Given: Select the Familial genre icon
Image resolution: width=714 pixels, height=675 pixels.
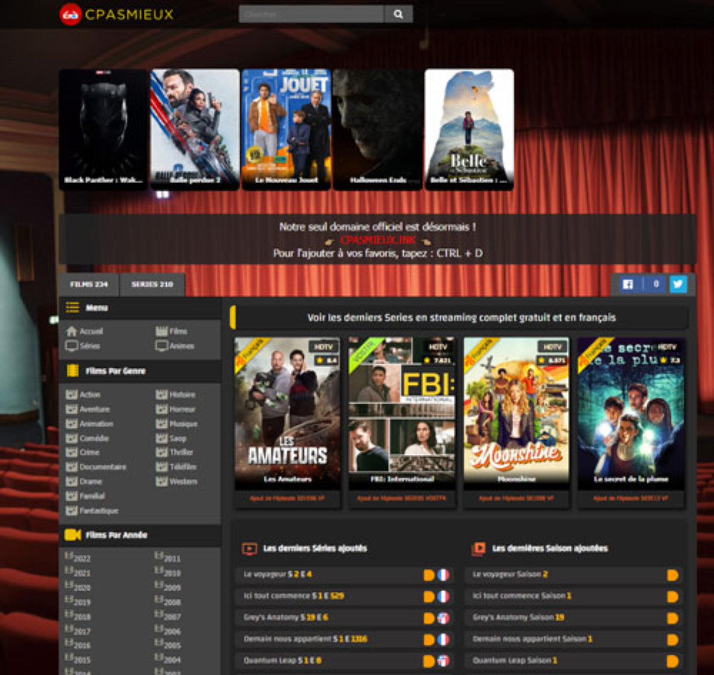Looking at the screenshot, I should pyautogui.click(x=71, y=496).
